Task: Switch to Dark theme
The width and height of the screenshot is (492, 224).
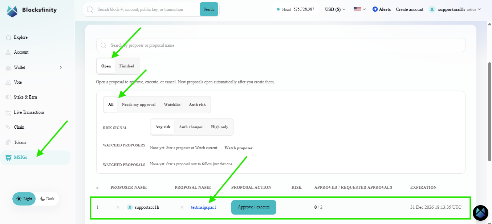Action: (x=47, y=199)
